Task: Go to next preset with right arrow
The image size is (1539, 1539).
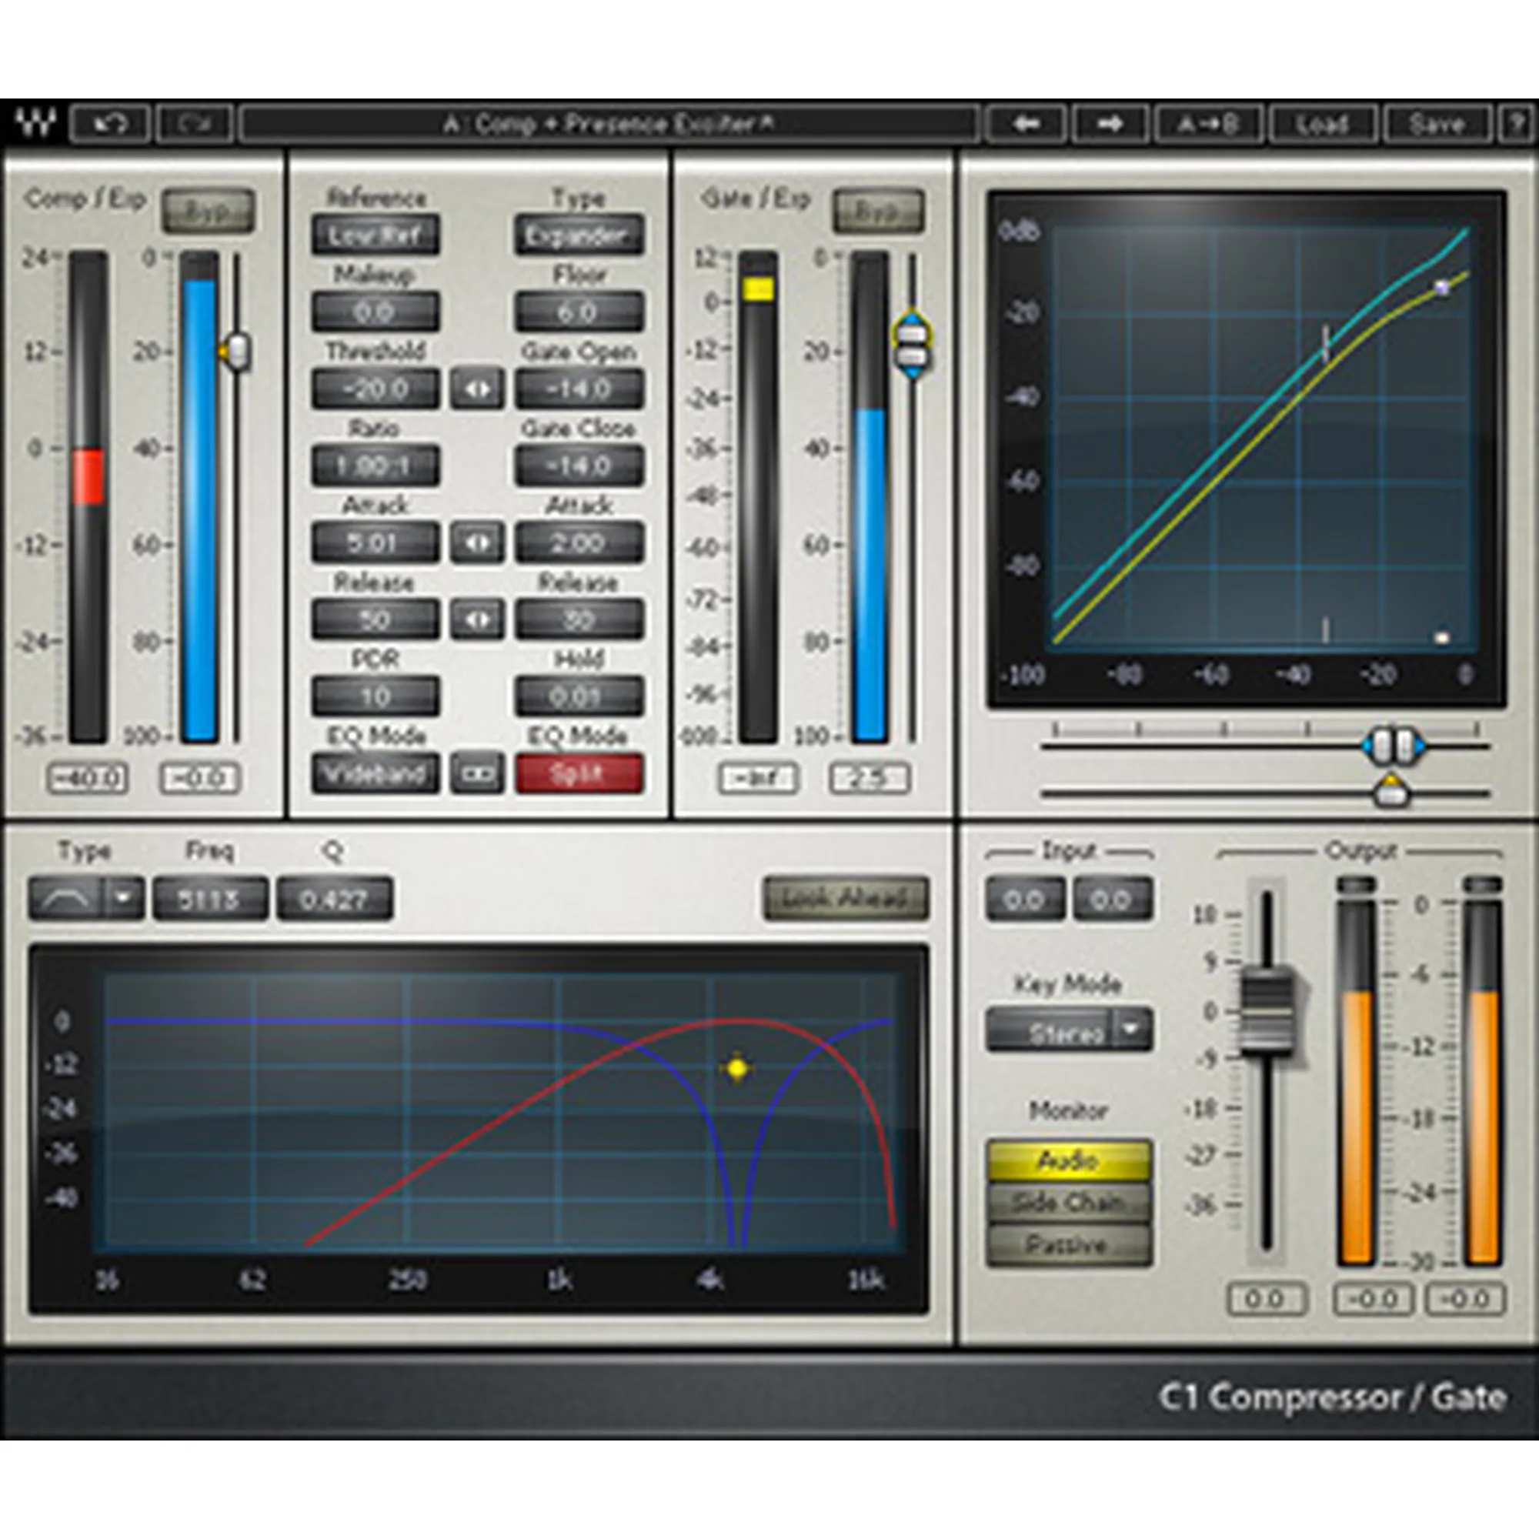Action: pyautogui.click(x=1110, y=124)
